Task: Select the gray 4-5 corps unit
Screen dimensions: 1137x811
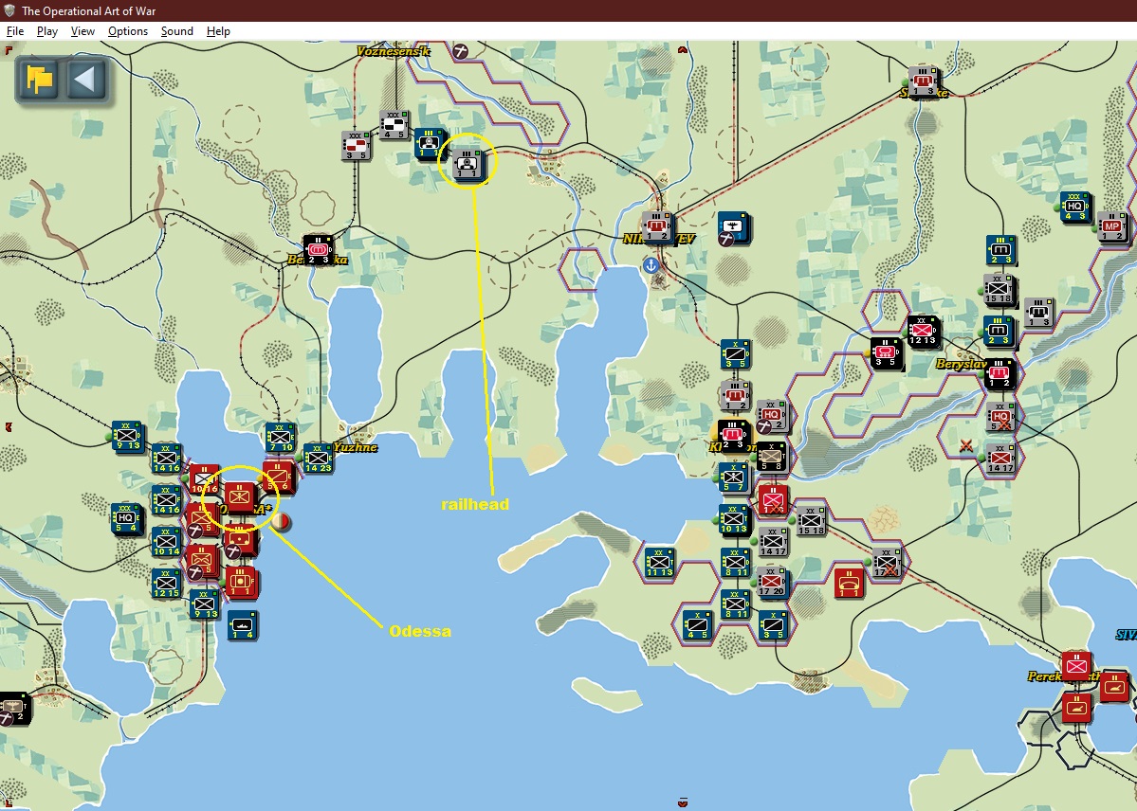Action: [x=394, y=125]
